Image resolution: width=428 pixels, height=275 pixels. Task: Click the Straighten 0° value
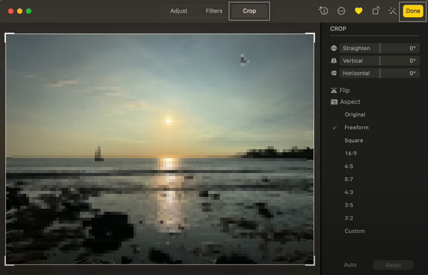coord(412,48)
